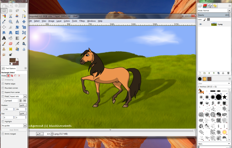232x148 pixels.
Task: Select the Blend gradient tool
Action: 17,38
